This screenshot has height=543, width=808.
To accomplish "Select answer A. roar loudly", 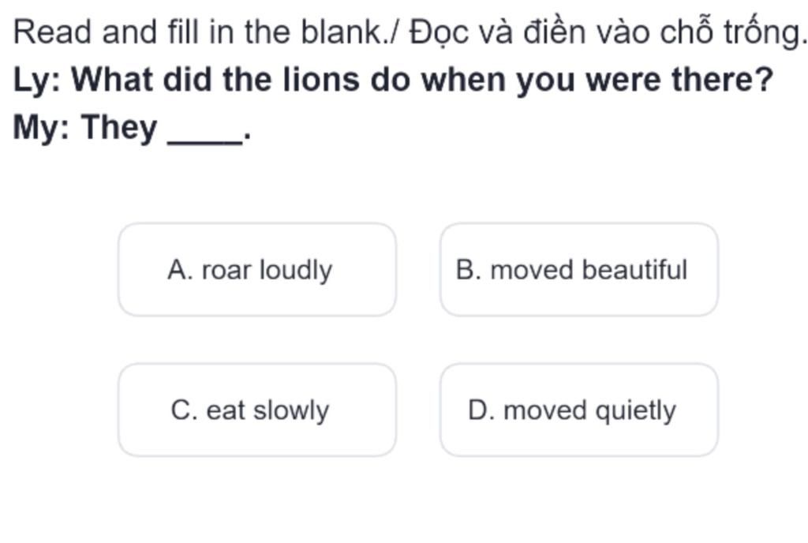I will coord(256,270).
